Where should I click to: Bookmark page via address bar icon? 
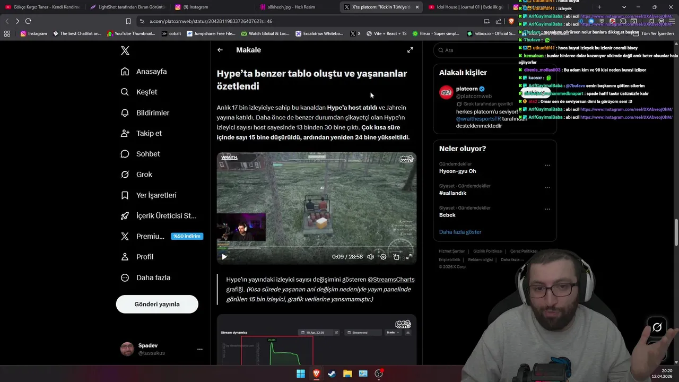[128, 21]
